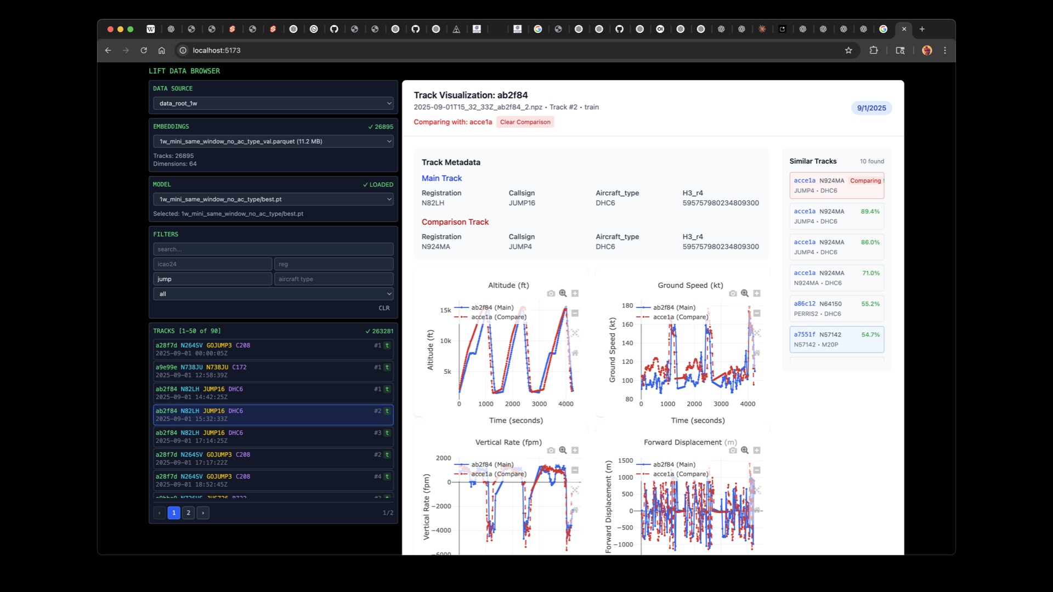Screen dimensions: 1053x592
Task: Bookmark page with the star icon
Action: [x=848, y=50]
